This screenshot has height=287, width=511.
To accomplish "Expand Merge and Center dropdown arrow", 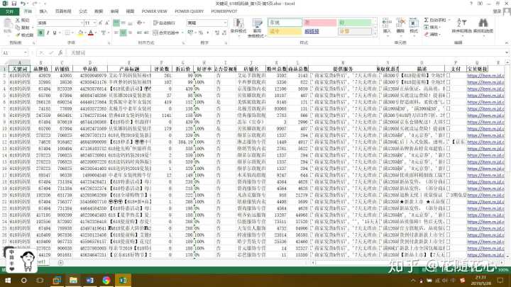I will (x=182, y=33).
